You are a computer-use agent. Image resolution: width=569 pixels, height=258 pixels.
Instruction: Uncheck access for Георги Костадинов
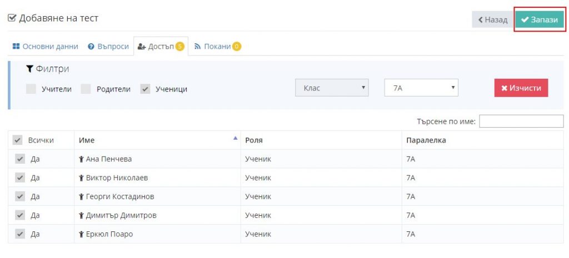(20, 197)
